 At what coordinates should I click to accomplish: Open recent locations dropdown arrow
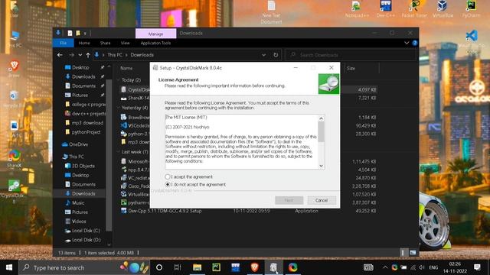80,55
